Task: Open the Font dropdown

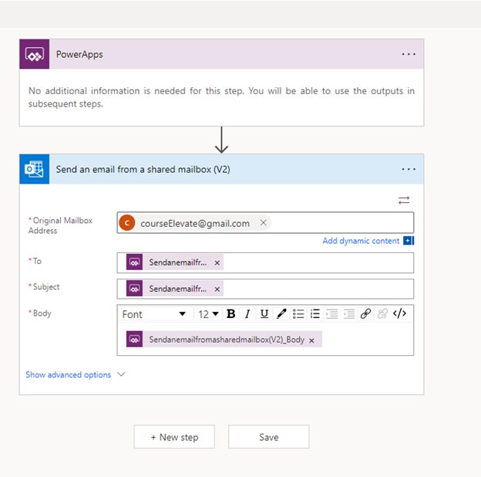Action: pos(154,314)
